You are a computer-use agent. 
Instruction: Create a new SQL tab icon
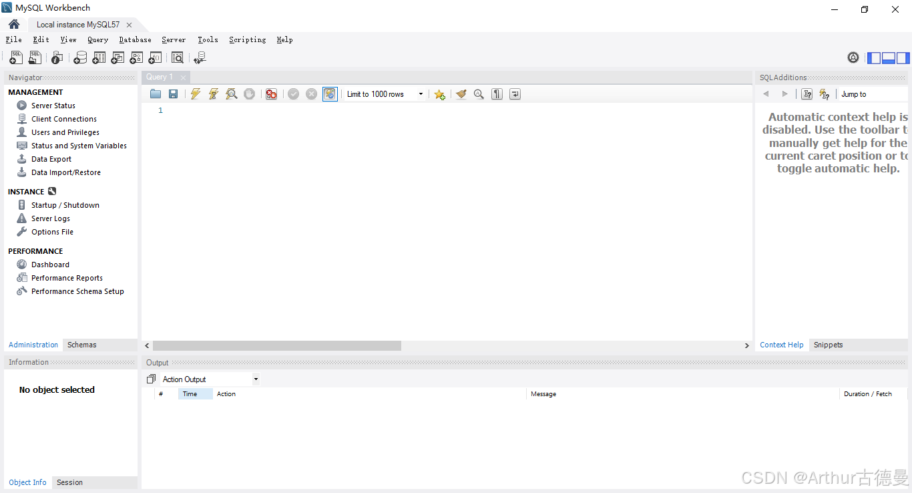click(16, 58)
